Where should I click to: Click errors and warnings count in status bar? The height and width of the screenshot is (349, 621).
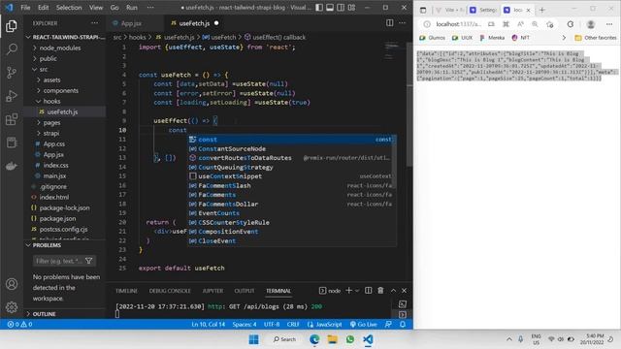[19, 324]
